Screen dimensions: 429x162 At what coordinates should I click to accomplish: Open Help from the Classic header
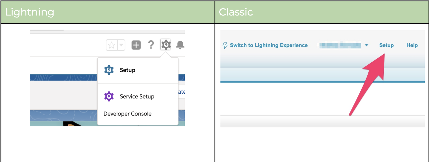click(412, 45)
